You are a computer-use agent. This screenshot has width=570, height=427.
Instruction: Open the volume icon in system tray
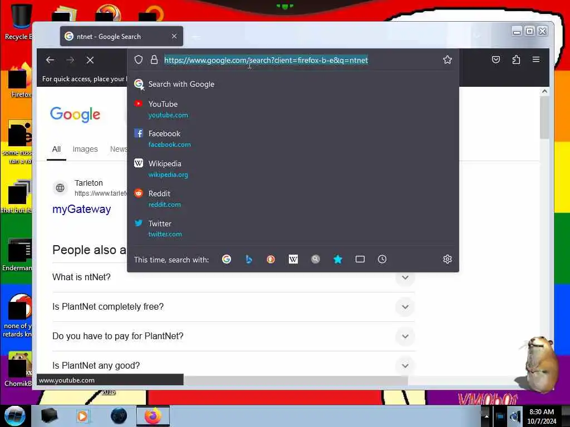(x=514, y=416)
